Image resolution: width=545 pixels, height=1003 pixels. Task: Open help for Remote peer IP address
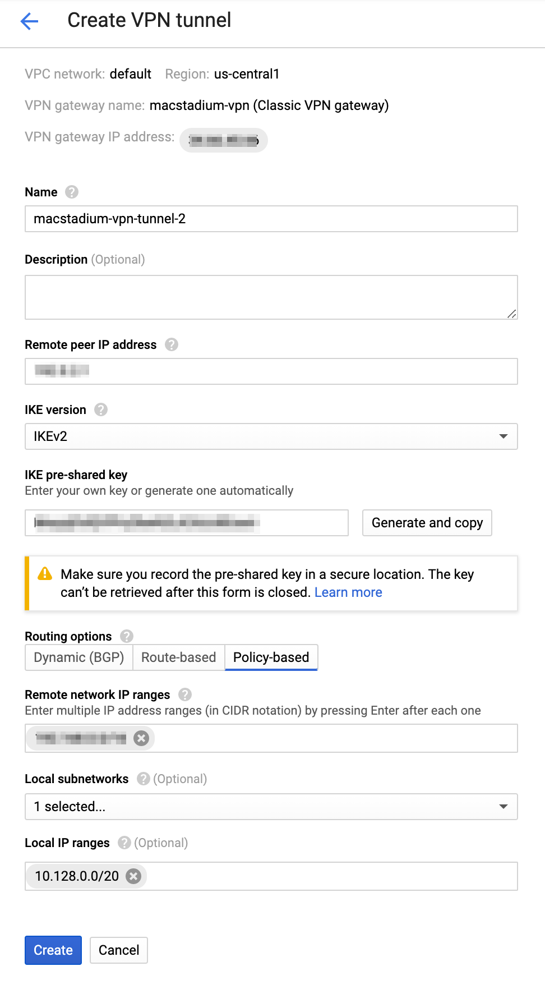point(172,344)
